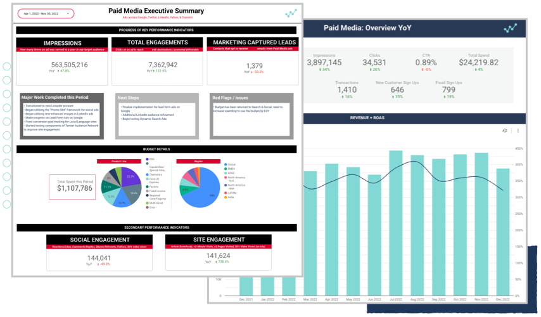Click the Clicks value 34,531
Image resolution: width=541 pixels, height=317 pixels.
point(374,63)
